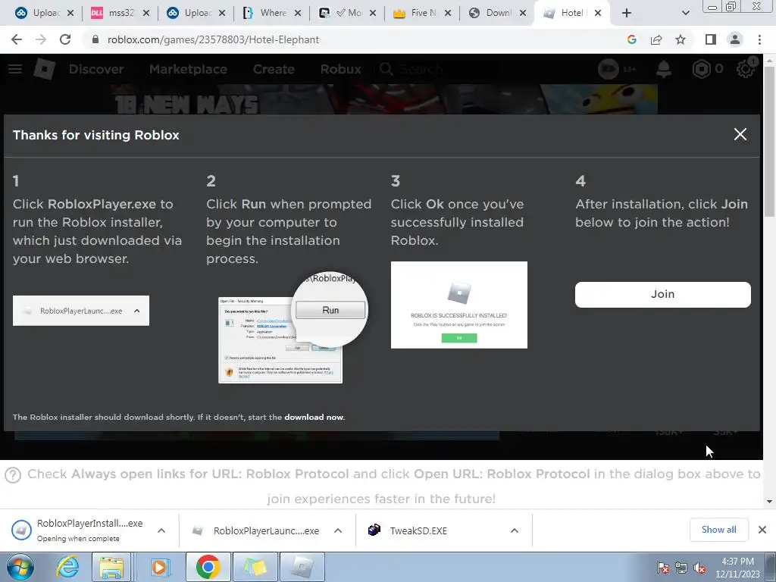This screenshot has height=582, width=776.
Task: Reload the Roblox page
Action: tap(65, 39)
